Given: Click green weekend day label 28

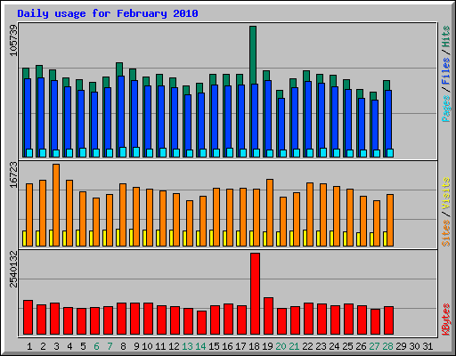Looking at the screenshot, I should tap(387, 346).
